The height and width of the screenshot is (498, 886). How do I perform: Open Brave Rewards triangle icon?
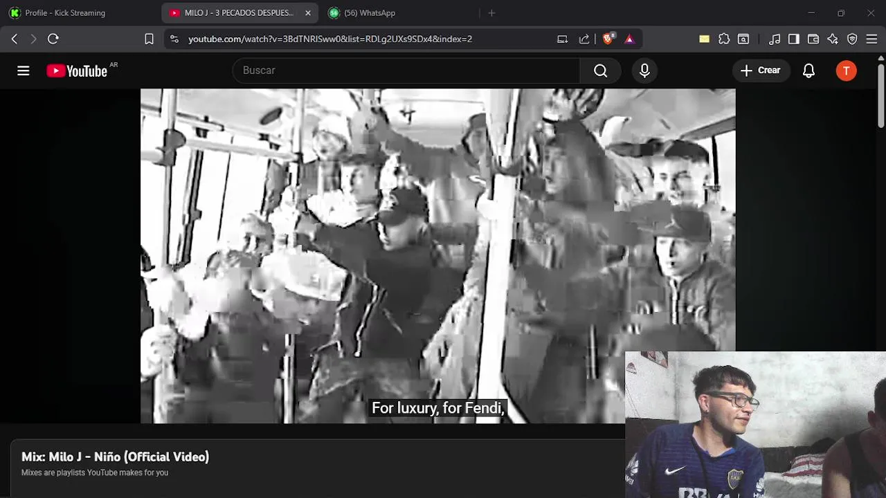click(629, 39)
